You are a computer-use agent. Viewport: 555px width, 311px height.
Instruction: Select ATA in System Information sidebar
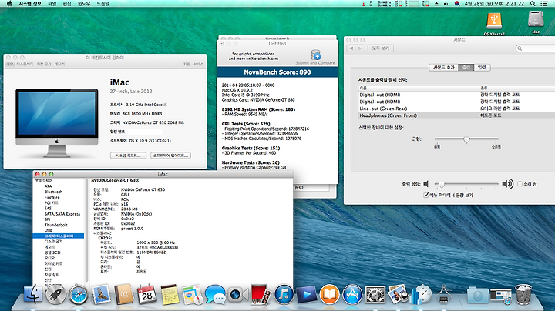tap(48, 186)
